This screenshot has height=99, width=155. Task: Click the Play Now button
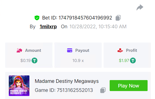[129, 86]
